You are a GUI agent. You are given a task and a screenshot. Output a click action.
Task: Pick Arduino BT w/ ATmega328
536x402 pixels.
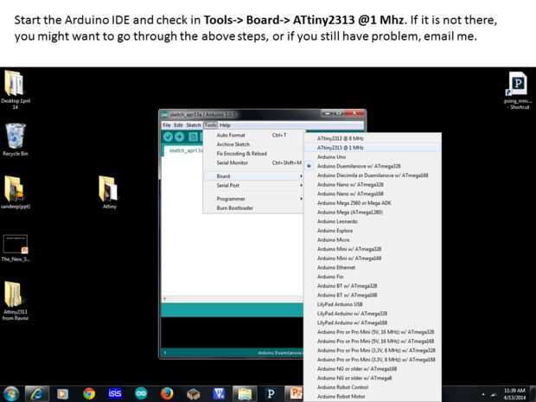pos(373,286)
